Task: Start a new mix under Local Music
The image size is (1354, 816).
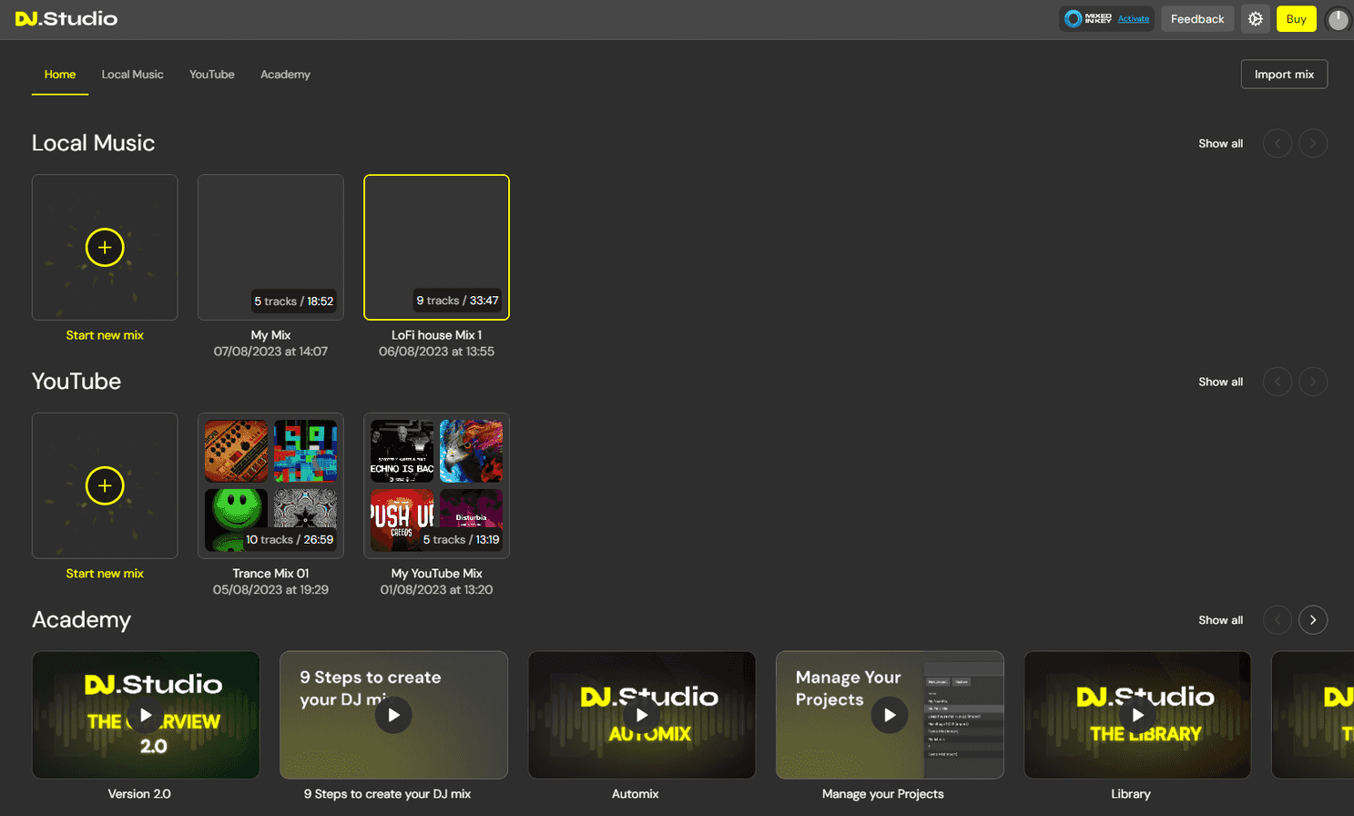Action: (104, 247)
